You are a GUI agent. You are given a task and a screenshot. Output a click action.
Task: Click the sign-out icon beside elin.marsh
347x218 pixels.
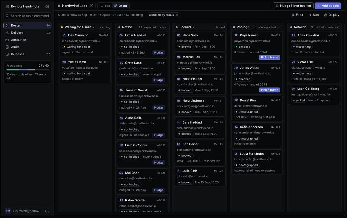[x=47, y=211]
